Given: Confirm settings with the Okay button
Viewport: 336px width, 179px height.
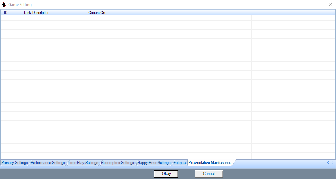Looking at the screenshot, I should coord(166,174).
